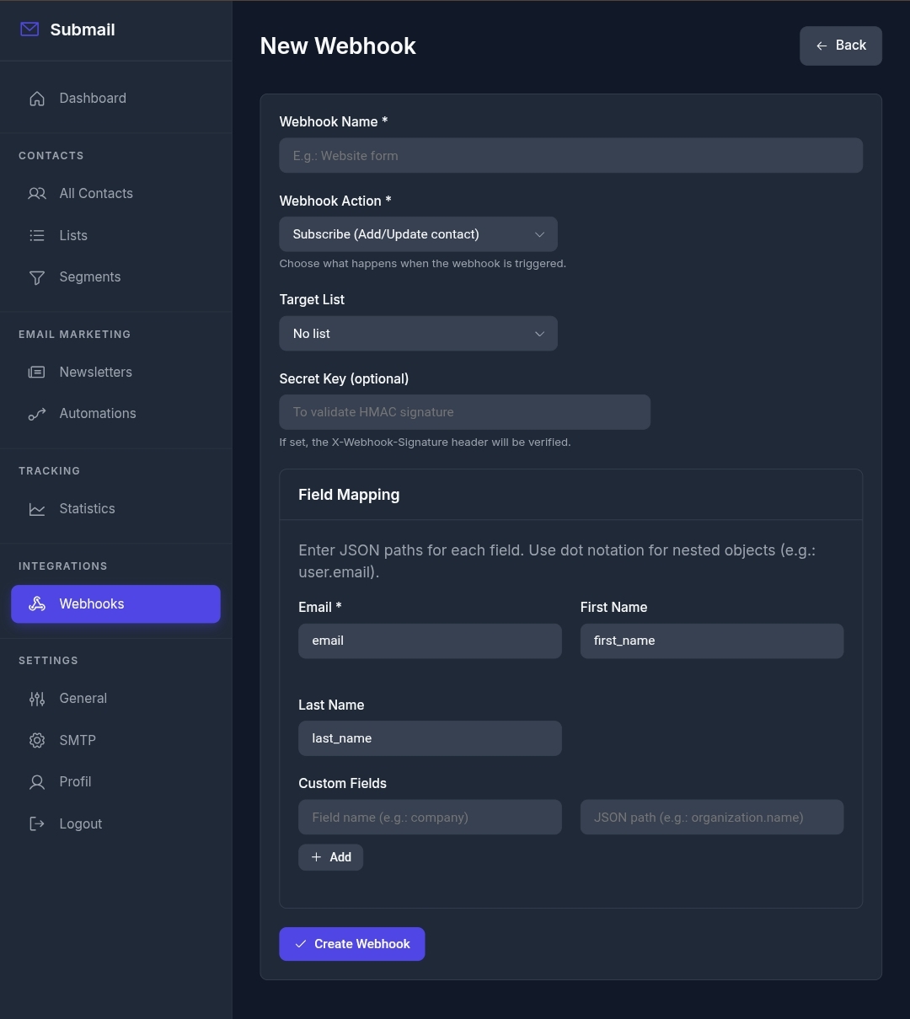
Task: Click the Submail envelope logo icon
Action: [29, 29]
